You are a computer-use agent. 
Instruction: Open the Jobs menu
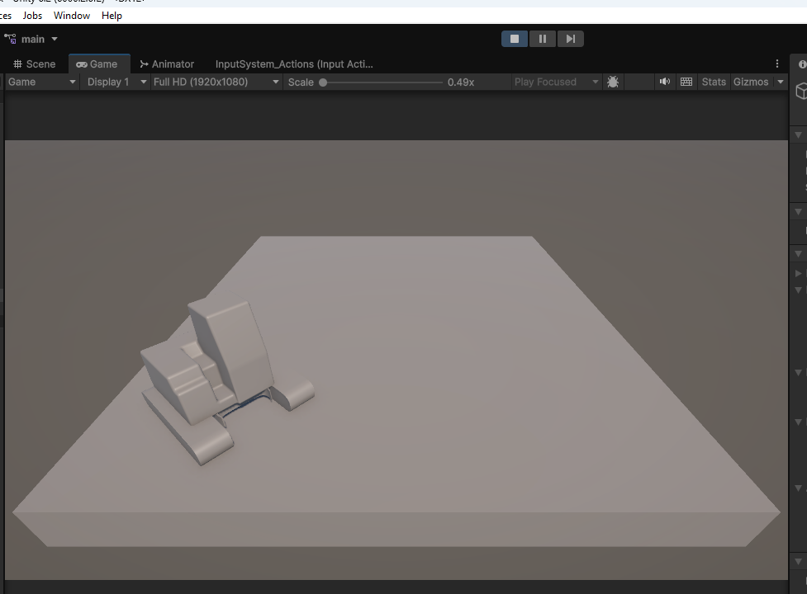point(32,16)
